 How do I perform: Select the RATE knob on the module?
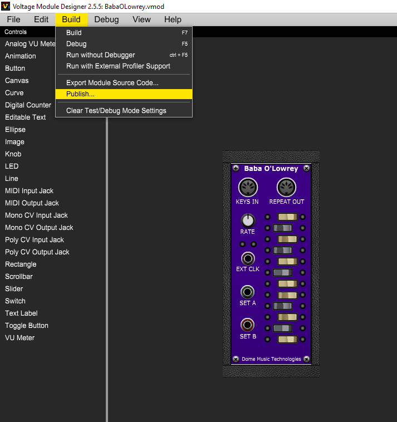point(248,220)
